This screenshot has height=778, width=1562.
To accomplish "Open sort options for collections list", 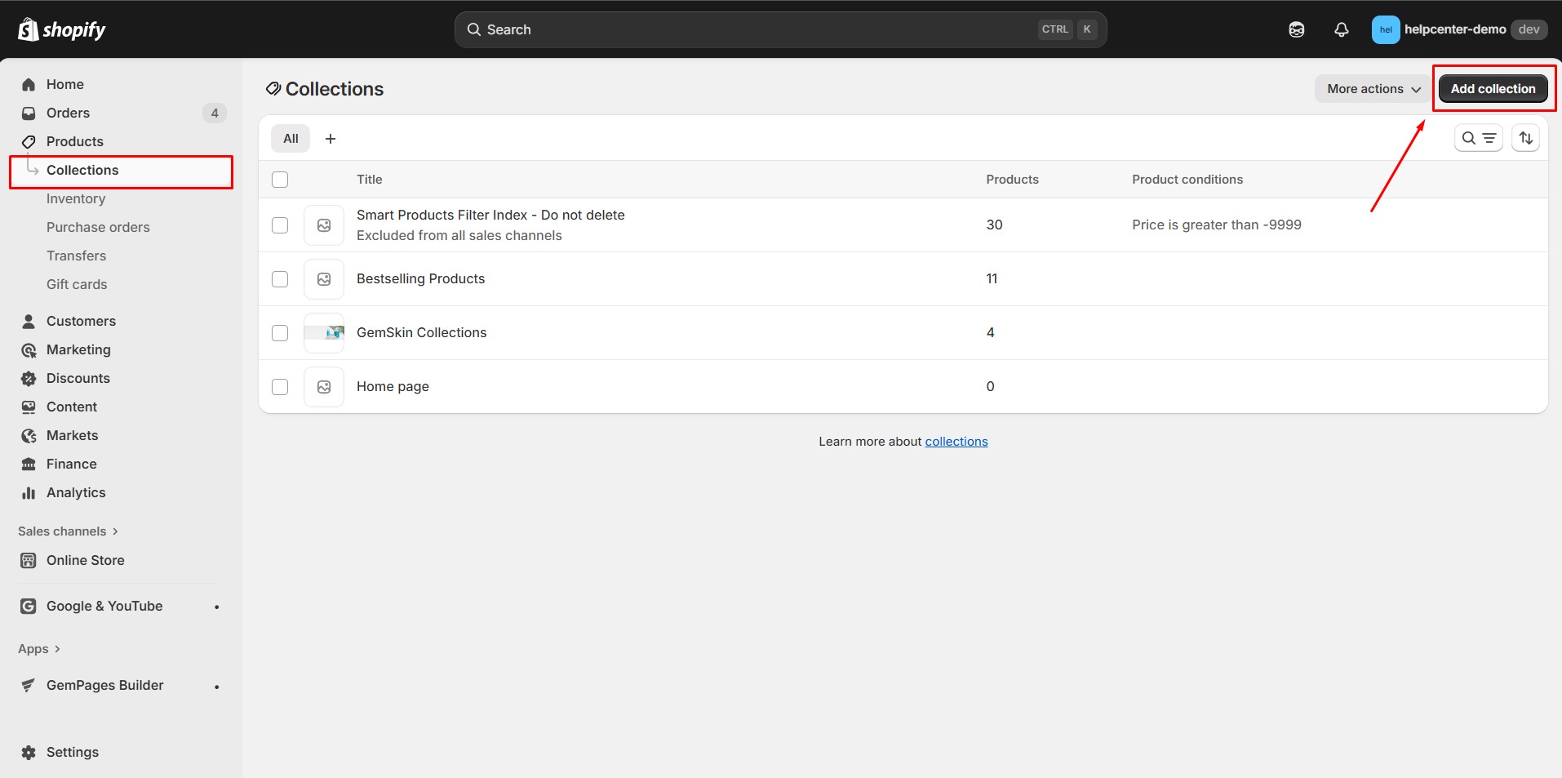I will pyautogui.click(x=1525, y=137).
